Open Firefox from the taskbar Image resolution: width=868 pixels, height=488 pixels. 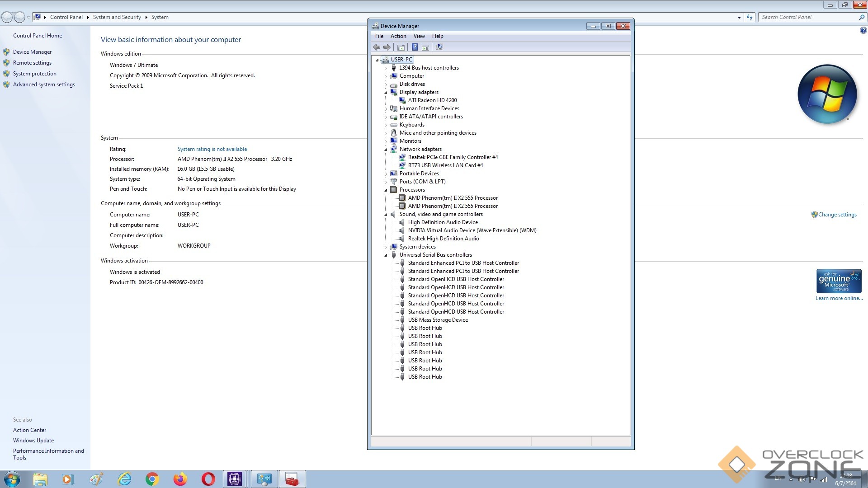tap(180, 479)
